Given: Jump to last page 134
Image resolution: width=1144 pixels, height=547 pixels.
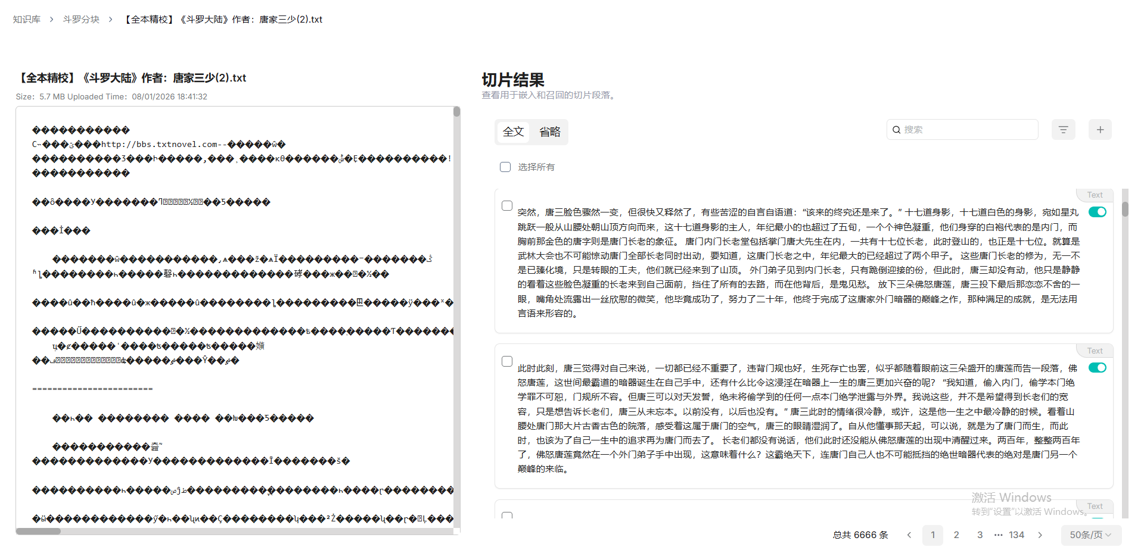Looking at the screenshot, I should 1016,535.
